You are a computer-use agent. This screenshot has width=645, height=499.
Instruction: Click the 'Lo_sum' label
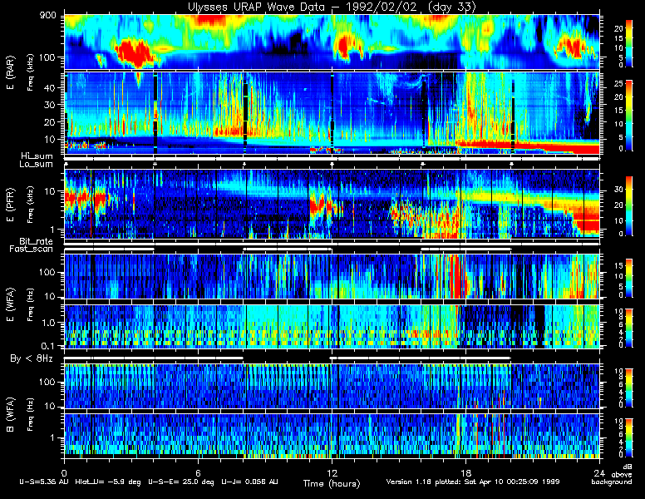point(36,164)
